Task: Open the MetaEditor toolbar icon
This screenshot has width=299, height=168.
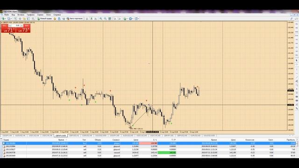Action: [55, 19]
